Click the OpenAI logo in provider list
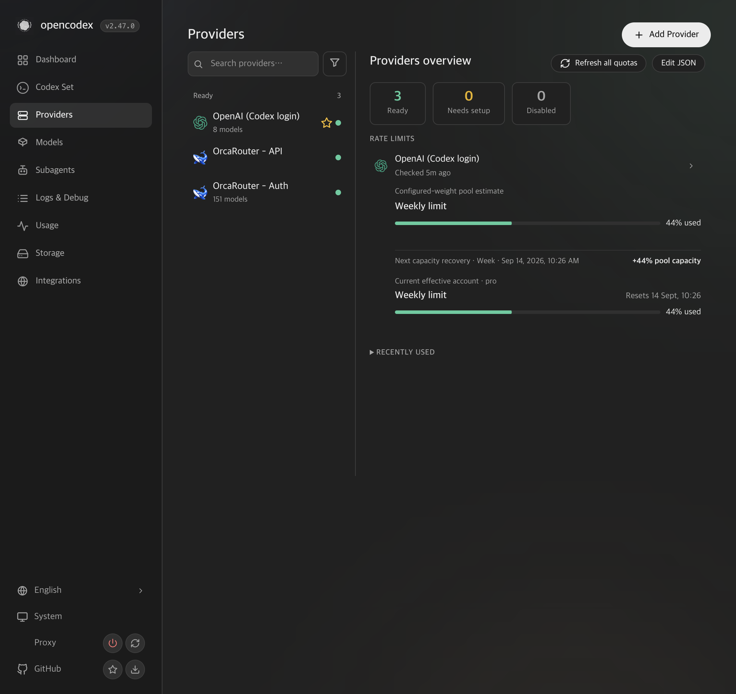The width and height of the screenshot is (736, 694). click(200, 122)
